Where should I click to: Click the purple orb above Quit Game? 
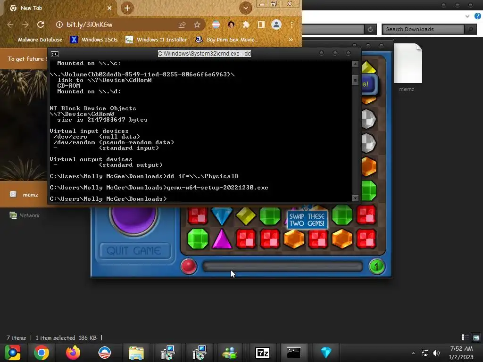click(133, 219)
